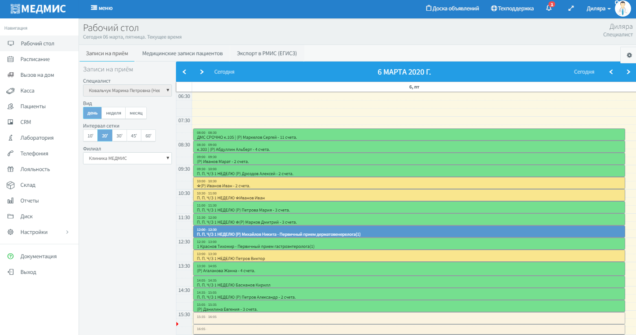Screen dimensions: 636x335
Task: Click the Вызов на дом ambulance icon
Action: click(11, 75)
